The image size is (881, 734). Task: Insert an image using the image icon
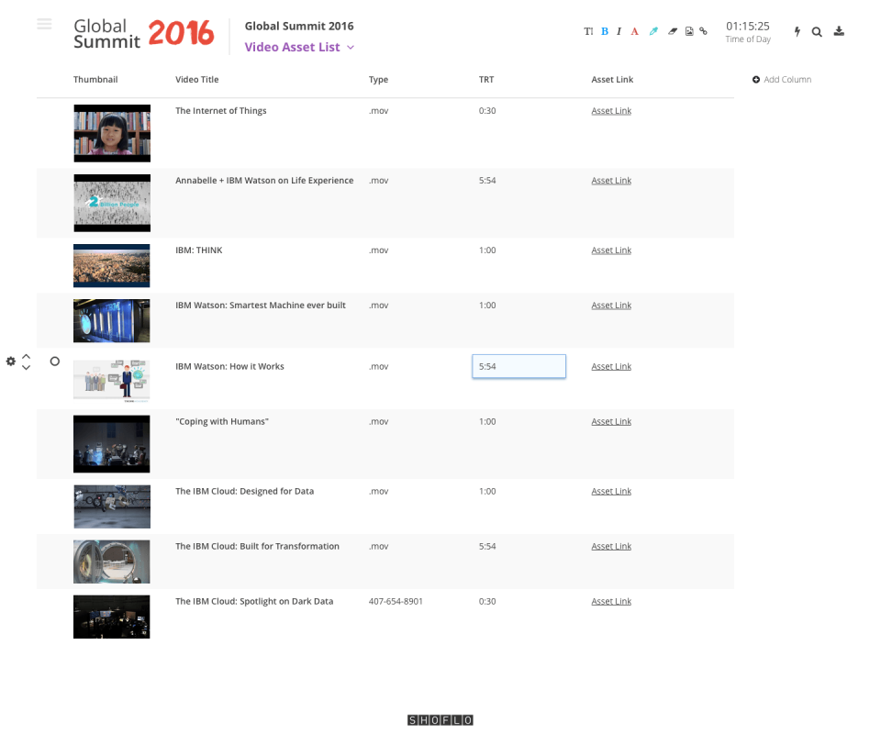click(687, 30)
